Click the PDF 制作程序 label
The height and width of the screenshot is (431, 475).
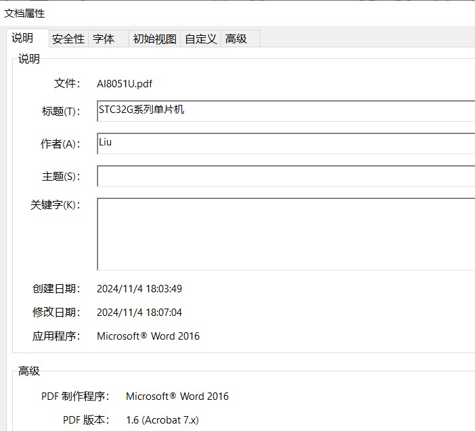(x=75, y=396)
